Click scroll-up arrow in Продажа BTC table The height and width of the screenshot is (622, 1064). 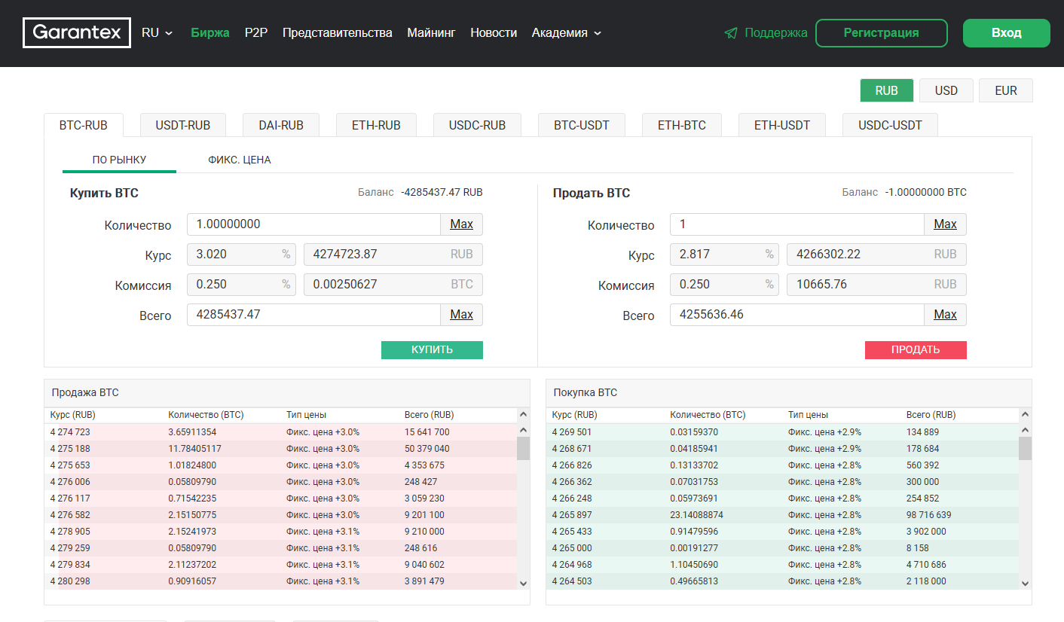[x=523, y=415]
